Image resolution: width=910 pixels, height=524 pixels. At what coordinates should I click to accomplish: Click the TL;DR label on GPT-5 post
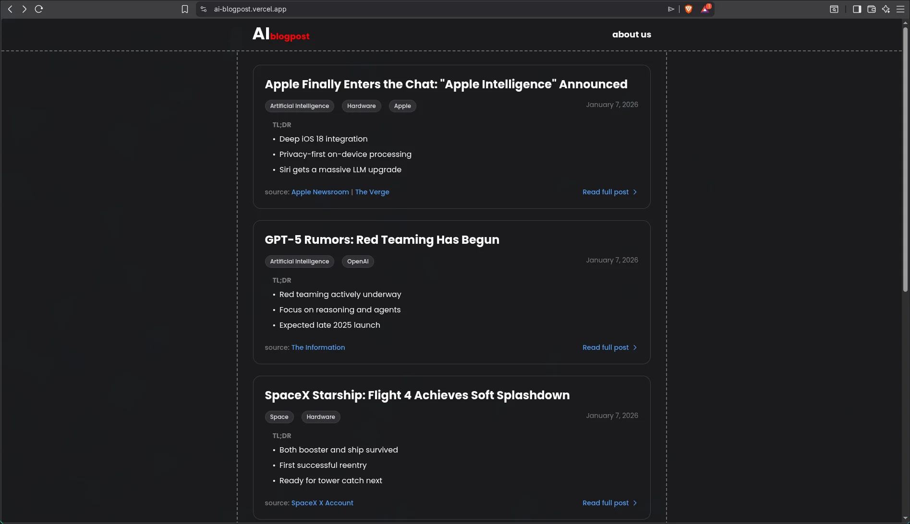tap(282, 280)
